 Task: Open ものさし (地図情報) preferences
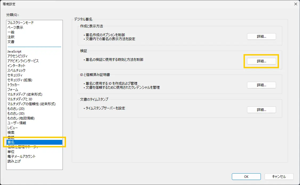pos(21,118)
